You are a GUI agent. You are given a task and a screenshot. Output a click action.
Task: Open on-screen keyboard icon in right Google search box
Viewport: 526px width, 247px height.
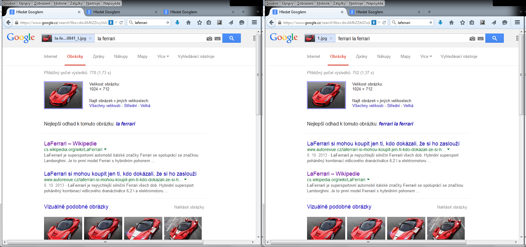pos(481,38)
